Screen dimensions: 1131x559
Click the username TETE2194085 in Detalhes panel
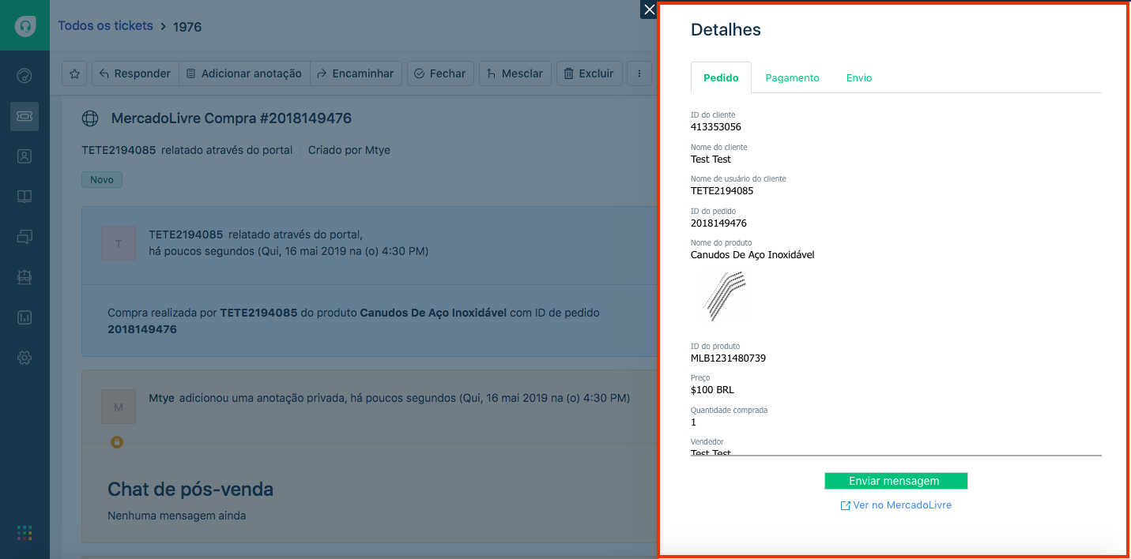pyautogui.click(x=722, y=191)
